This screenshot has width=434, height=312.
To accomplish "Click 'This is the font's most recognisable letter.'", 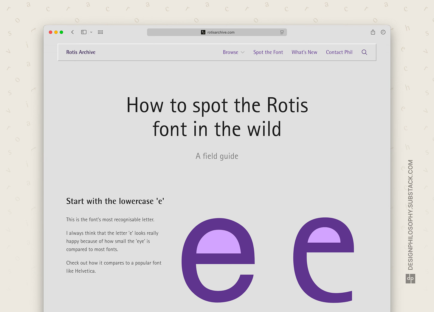I will [110, 219].
